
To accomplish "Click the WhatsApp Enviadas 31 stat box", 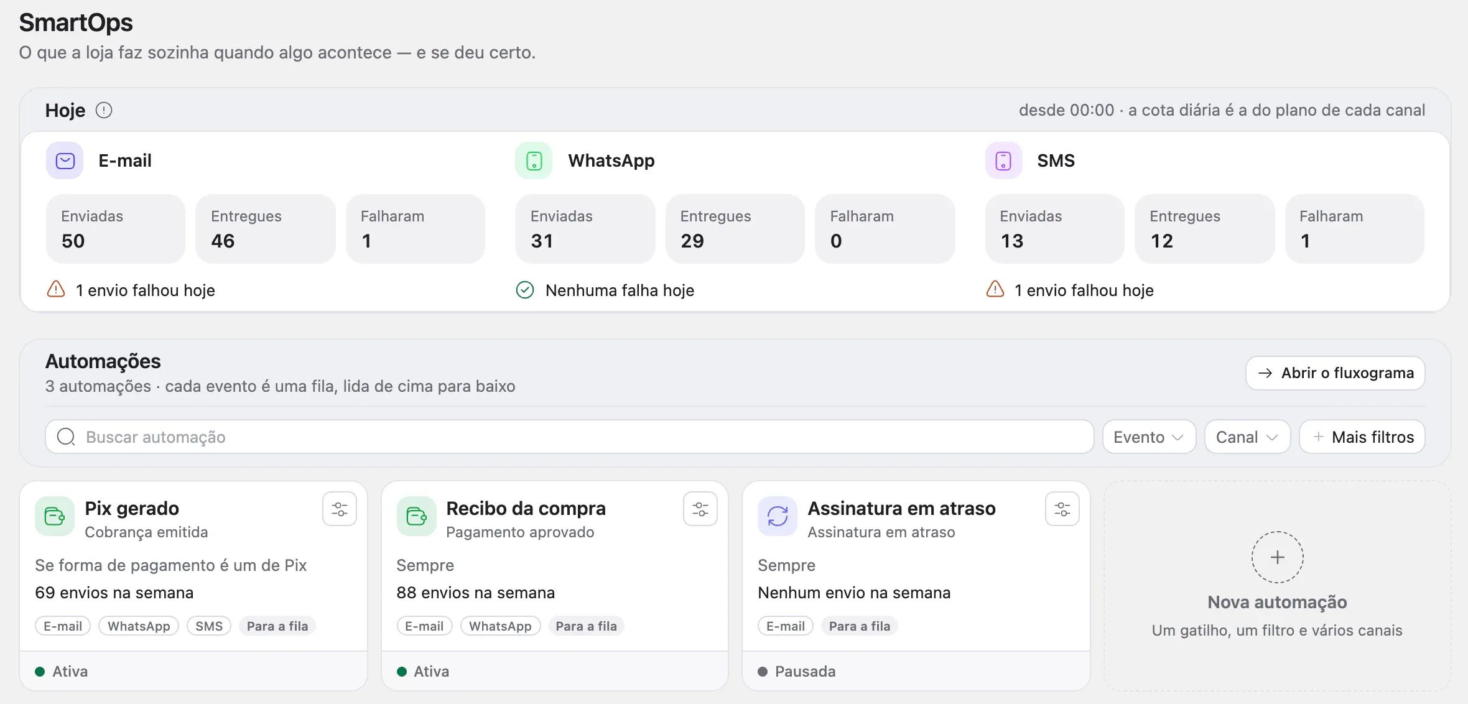I will 585,229.
